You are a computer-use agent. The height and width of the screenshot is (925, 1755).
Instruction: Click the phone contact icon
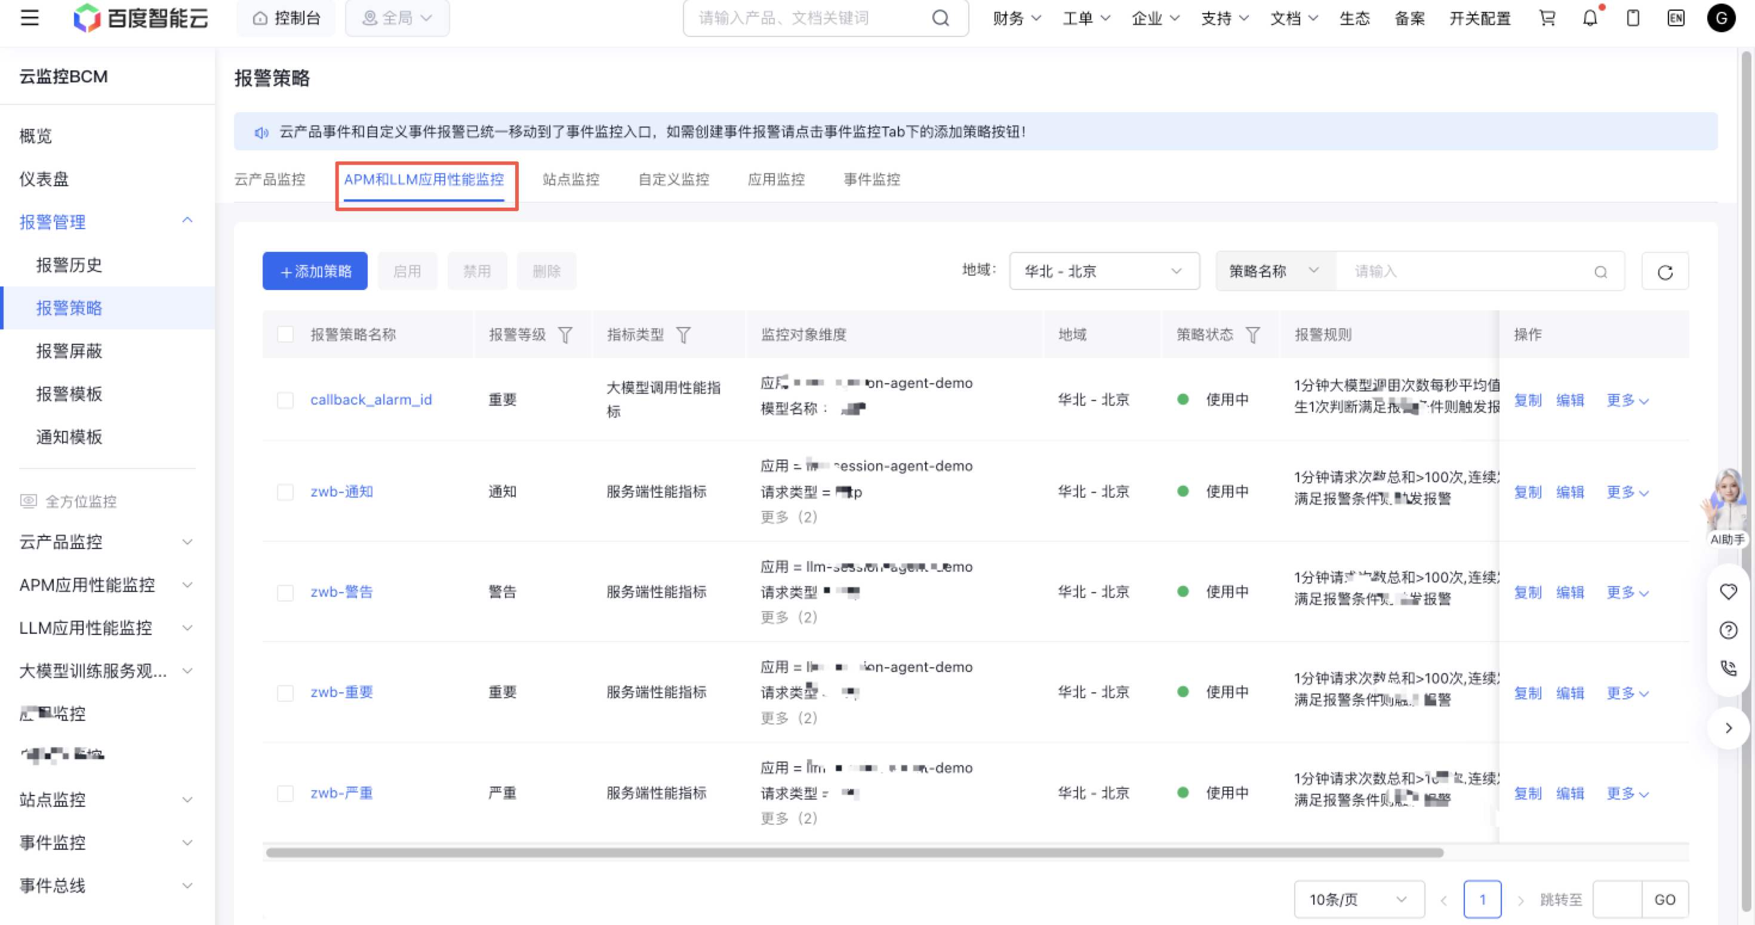coord(1728,668)
